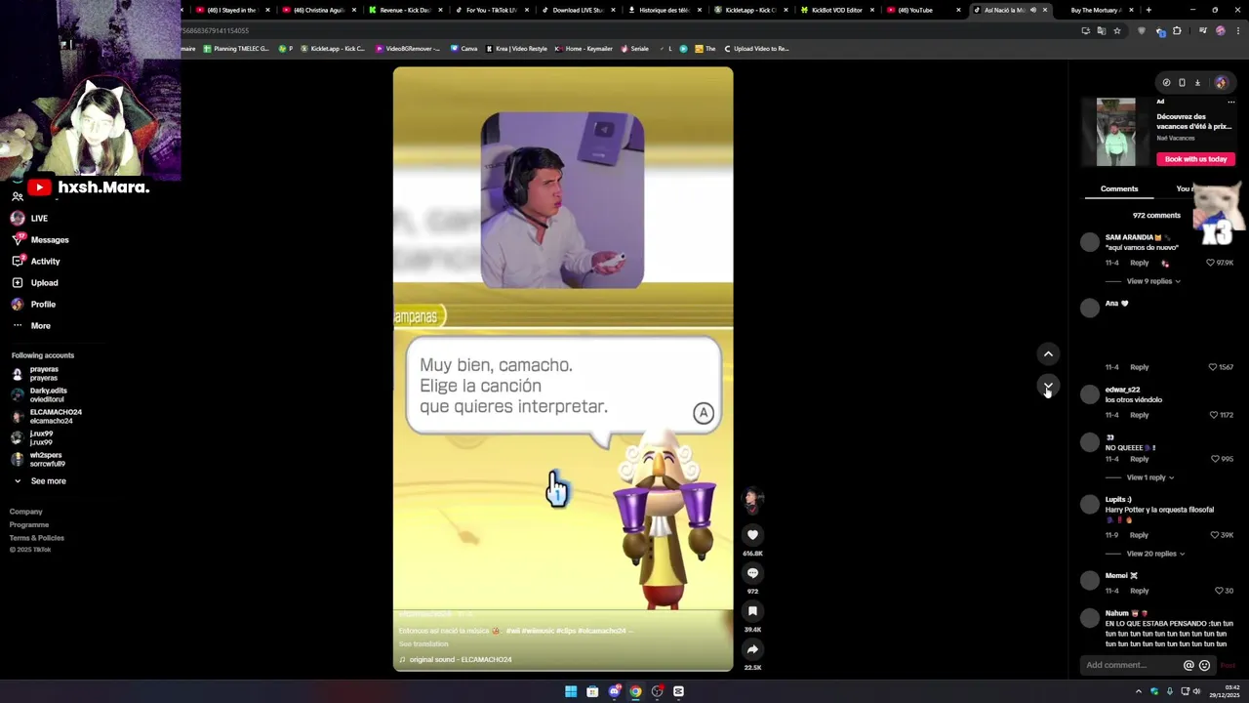Switch to the Revenue - Kick Dashboard tab
The width and height of the screenshot is (1249, 703).
(x=405, y=10)
